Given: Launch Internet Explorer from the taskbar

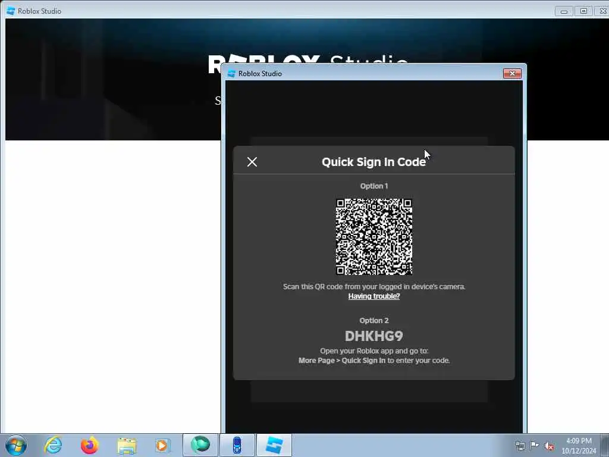Looking at the screenshot, I should 53,445.
